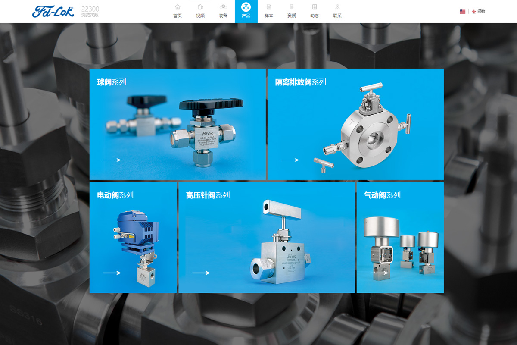This screenshot has width=517, height=345.
Task: Click the 隔离排放阀系列 heading
Action: [x=301, y=82]
